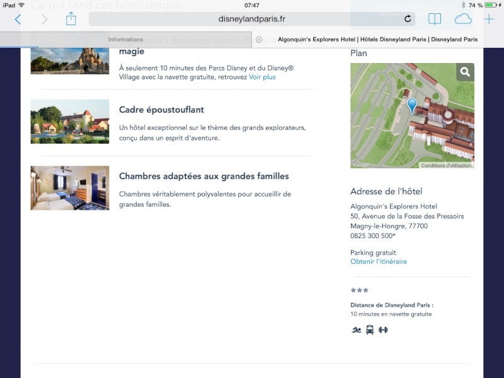Tap the Safari forward arrow
The width and height of the screenshot is (504, 378).
[x=44, y=20]
